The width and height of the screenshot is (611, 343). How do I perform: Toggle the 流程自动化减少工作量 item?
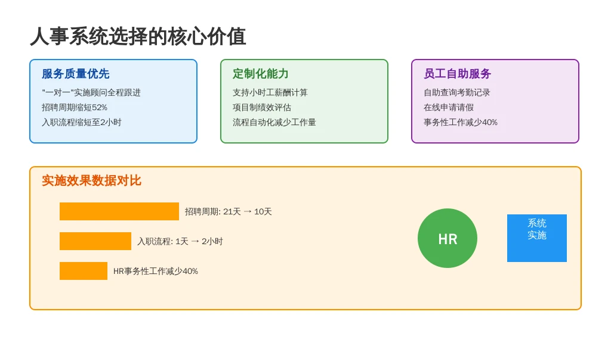tap(274, 122)
